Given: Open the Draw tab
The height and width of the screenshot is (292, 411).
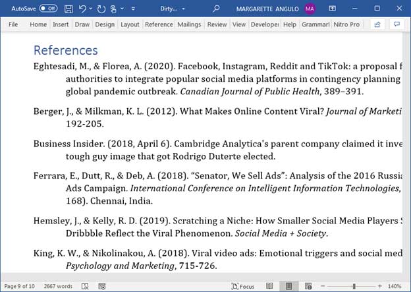Looking at the screenshot, I should (82, 24).
